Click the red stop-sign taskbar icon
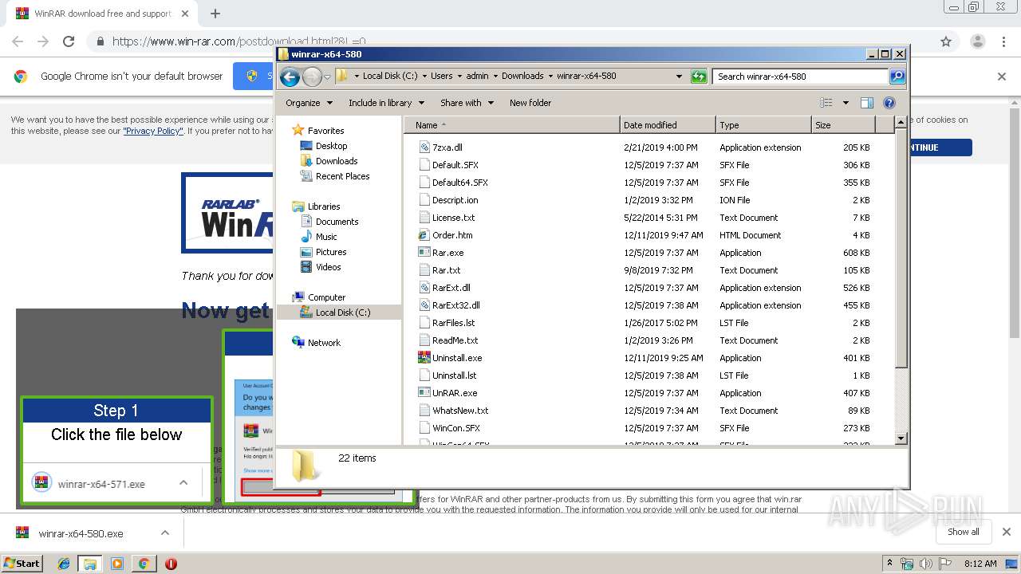 pos(171,564)
